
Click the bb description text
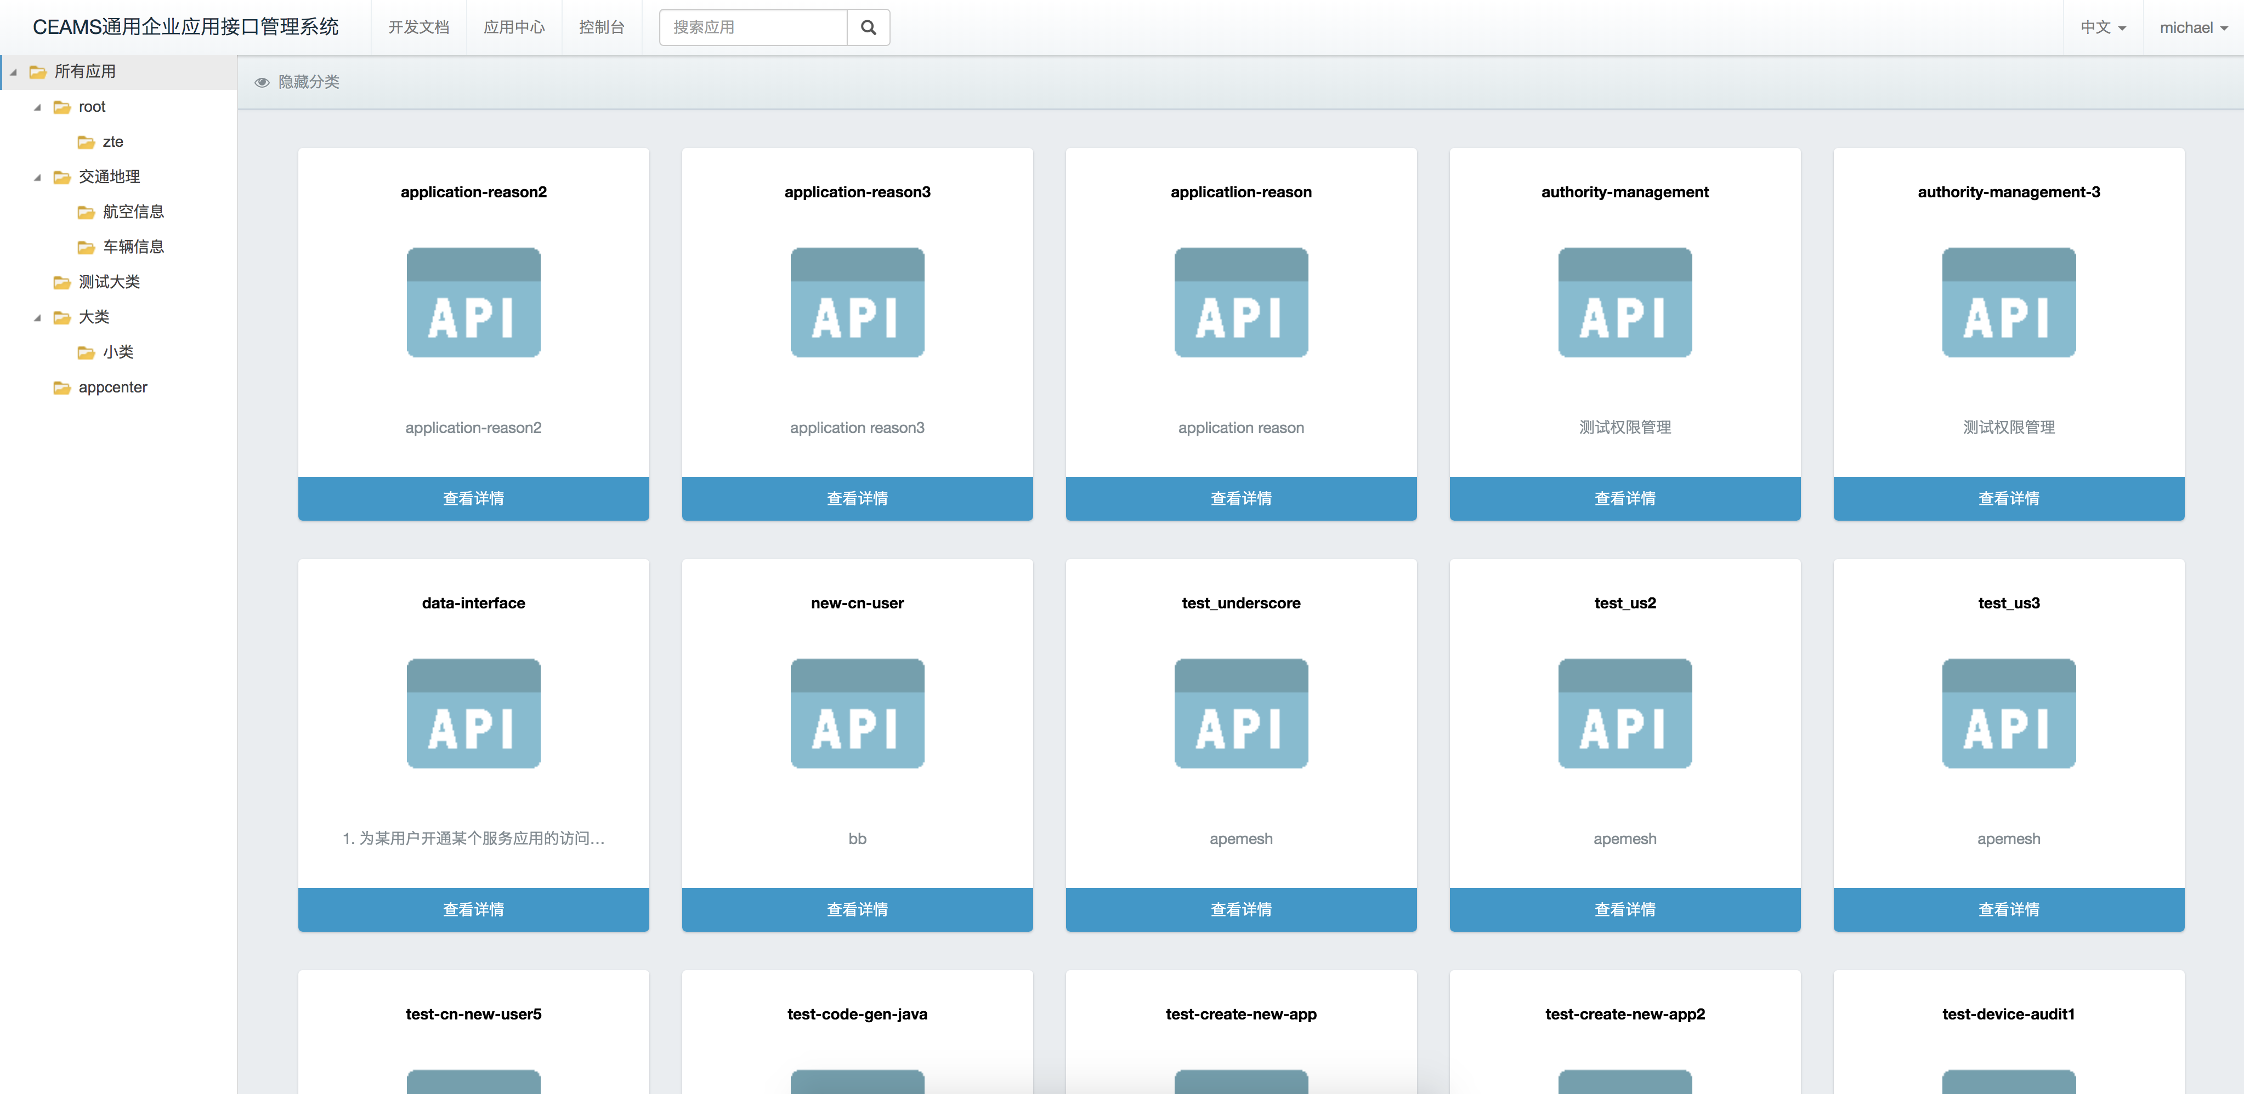(x=857, y=839)
